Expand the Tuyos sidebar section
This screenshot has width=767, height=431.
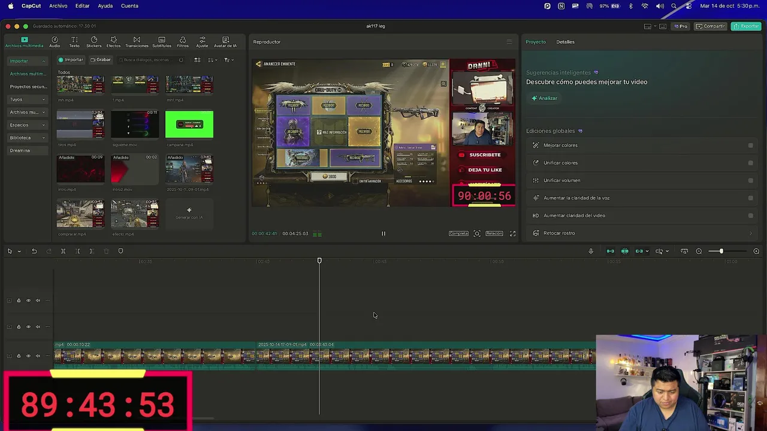43,99
